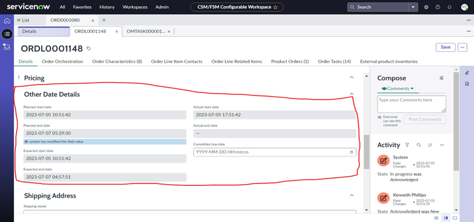Open the document template icon in right rail
474x222 pixels.
pos(467,83)
